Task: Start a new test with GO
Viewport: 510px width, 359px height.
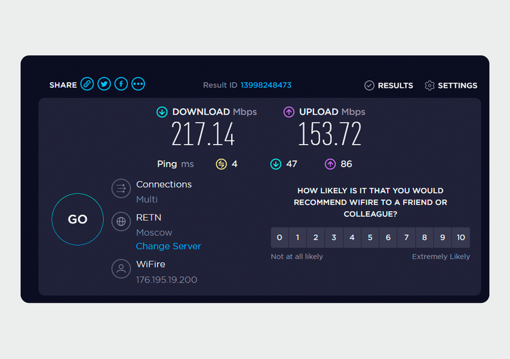Action: pos(78,219)
